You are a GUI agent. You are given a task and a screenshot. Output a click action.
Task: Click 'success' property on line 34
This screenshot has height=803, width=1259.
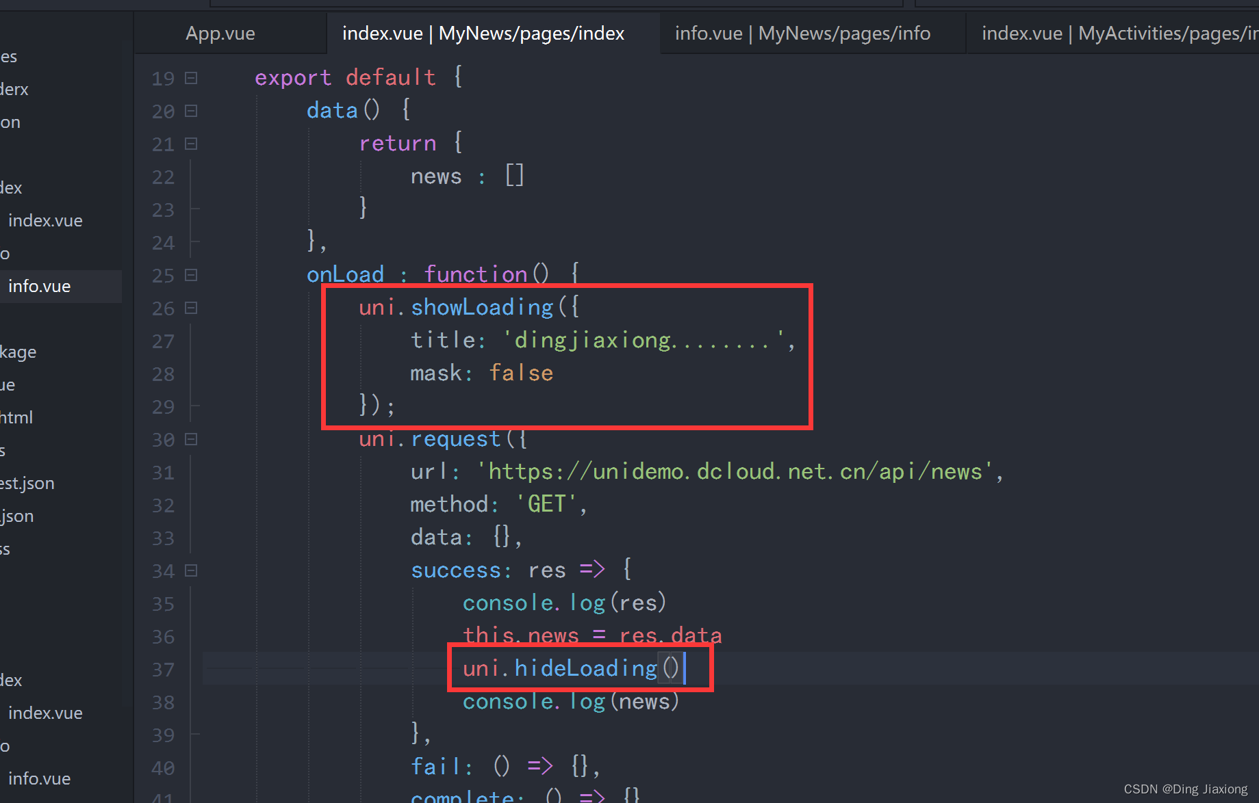coord(456,570)
